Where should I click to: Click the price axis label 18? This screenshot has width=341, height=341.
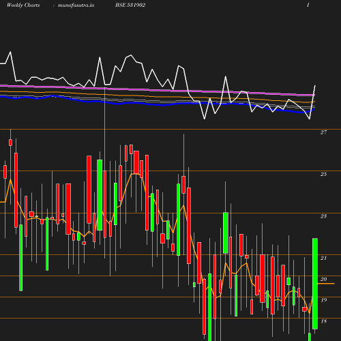324,321
